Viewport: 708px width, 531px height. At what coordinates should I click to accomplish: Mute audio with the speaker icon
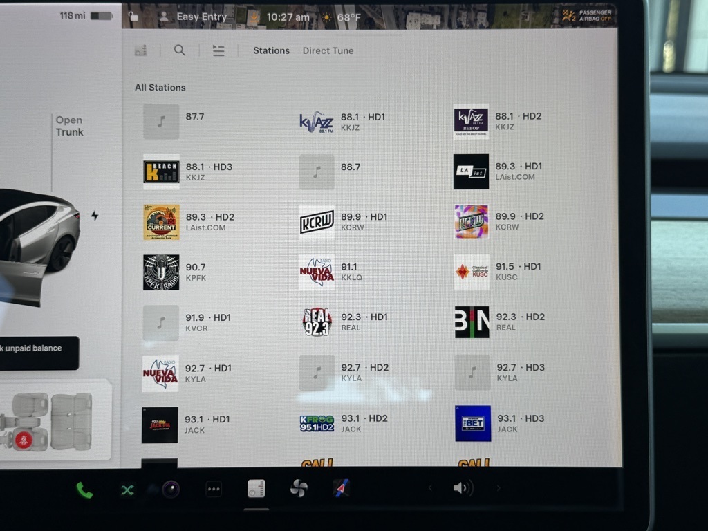(x=461, y=488)
